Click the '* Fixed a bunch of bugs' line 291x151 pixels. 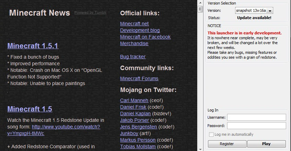coord(33,57)
